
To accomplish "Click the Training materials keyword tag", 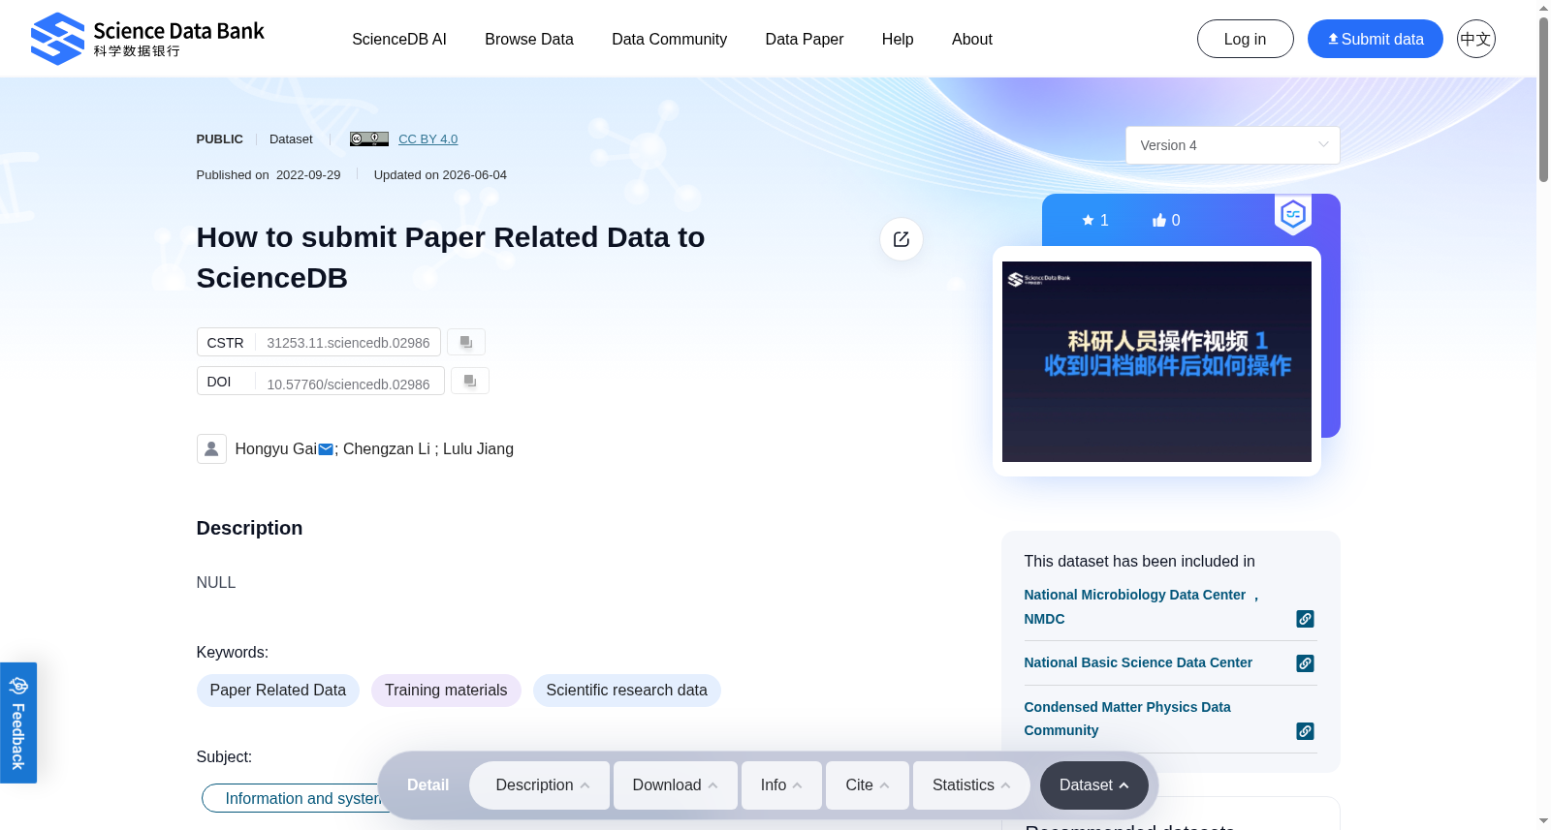I will [x=446, y=691].
